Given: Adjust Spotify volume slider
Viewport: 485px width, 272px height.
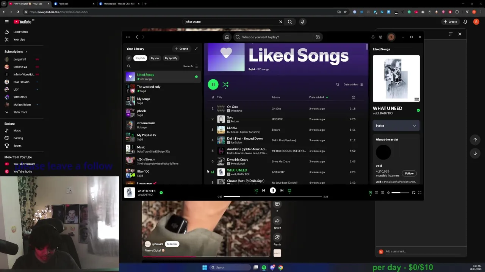Looking at the screenshot, I should click(401, 193).
